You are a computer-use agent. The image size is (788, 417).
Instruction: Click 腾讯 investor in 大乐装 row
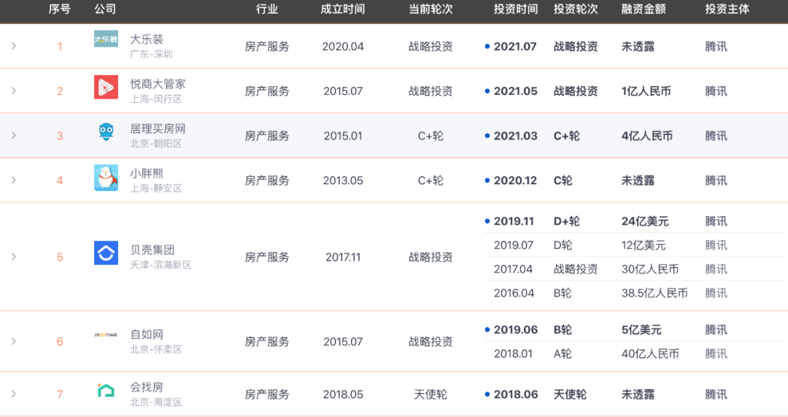716,46
